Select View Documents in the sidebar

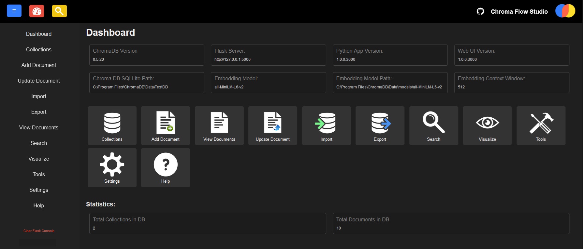(x=39, y=127)
